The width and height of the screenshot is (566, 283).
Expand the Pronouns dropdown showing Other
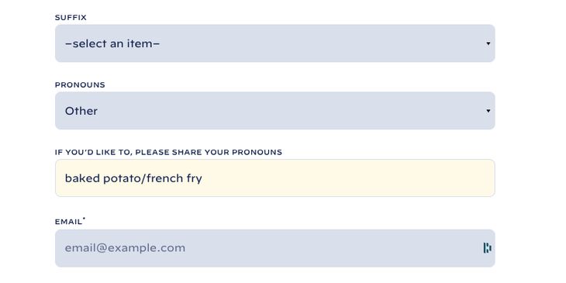point(275,111)
